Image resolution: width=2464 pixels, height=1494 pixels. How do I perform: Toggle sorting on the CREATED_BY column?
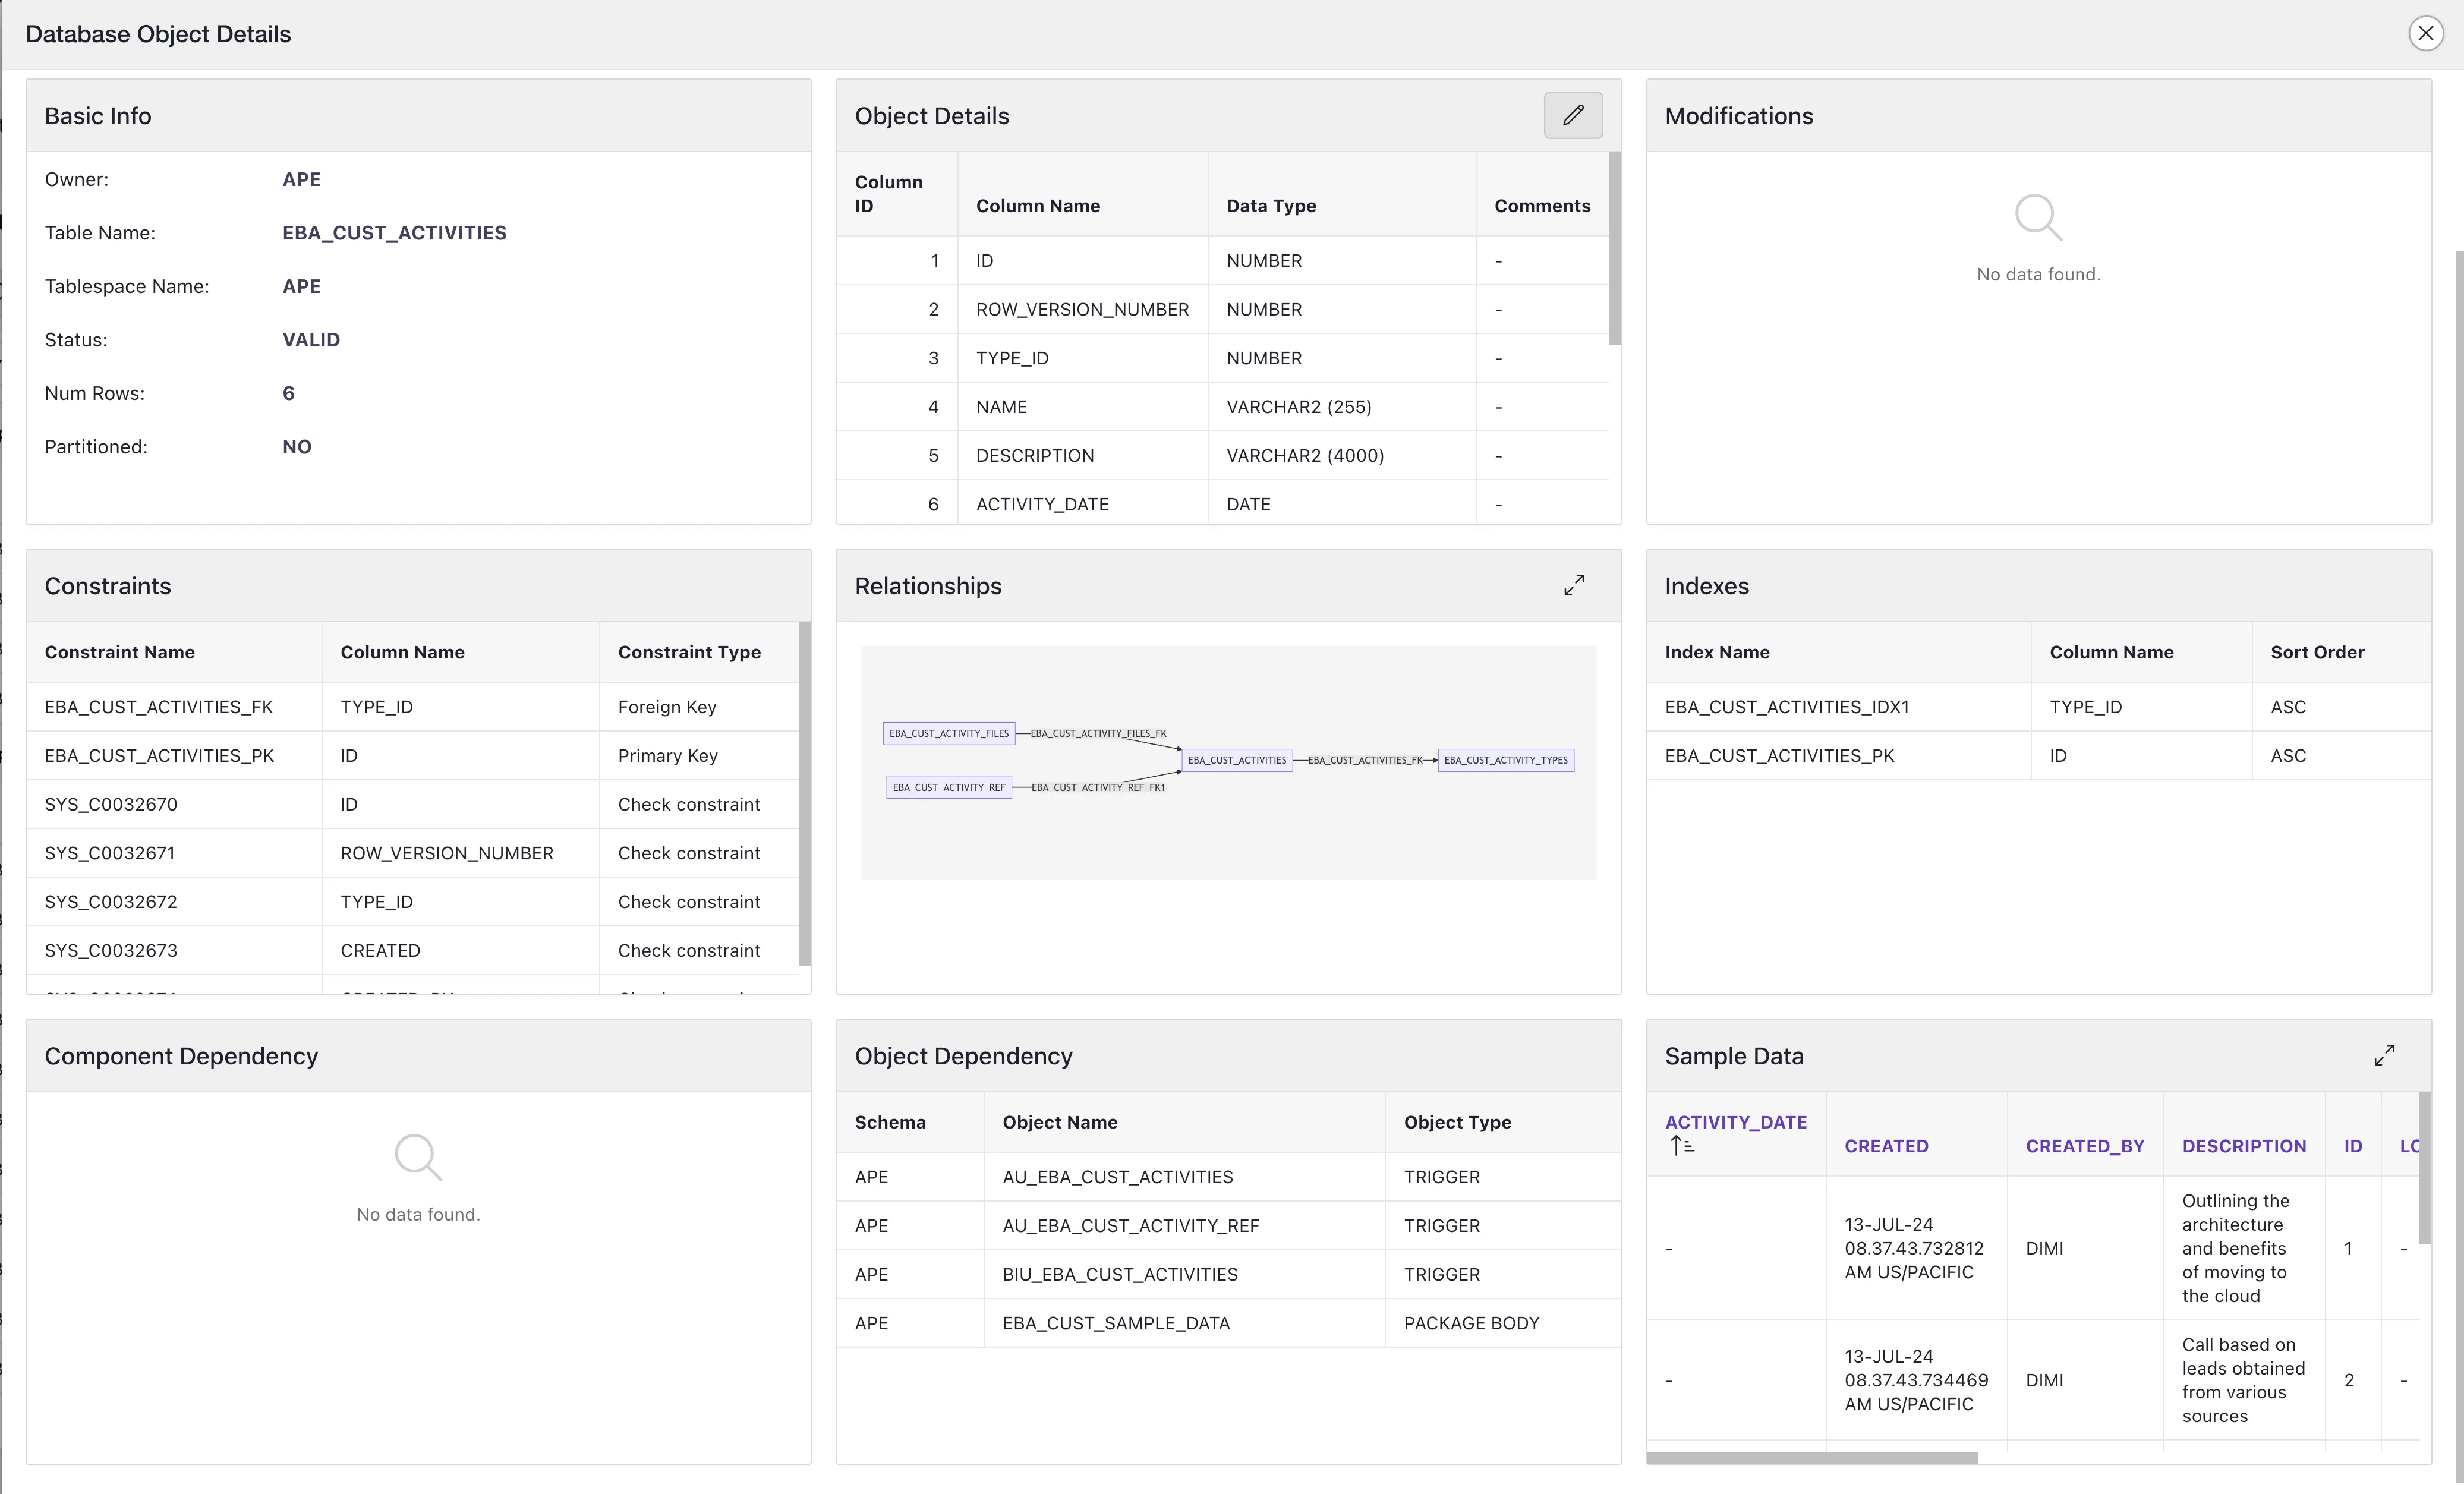[2084, 1146]
